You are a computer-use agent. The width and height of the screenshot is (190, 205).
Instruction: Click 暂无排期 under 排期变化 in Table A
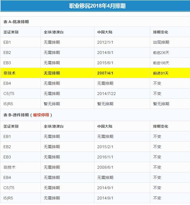[x=161, y=104]
